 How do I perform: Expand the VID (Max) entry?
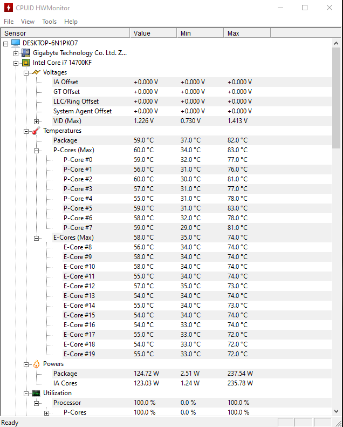pyautogui.click(x=37, y=121)
